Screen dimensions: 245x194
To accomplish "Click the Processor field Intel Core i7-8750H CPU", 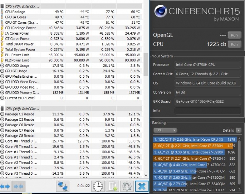I will click(x=208, y=65).
